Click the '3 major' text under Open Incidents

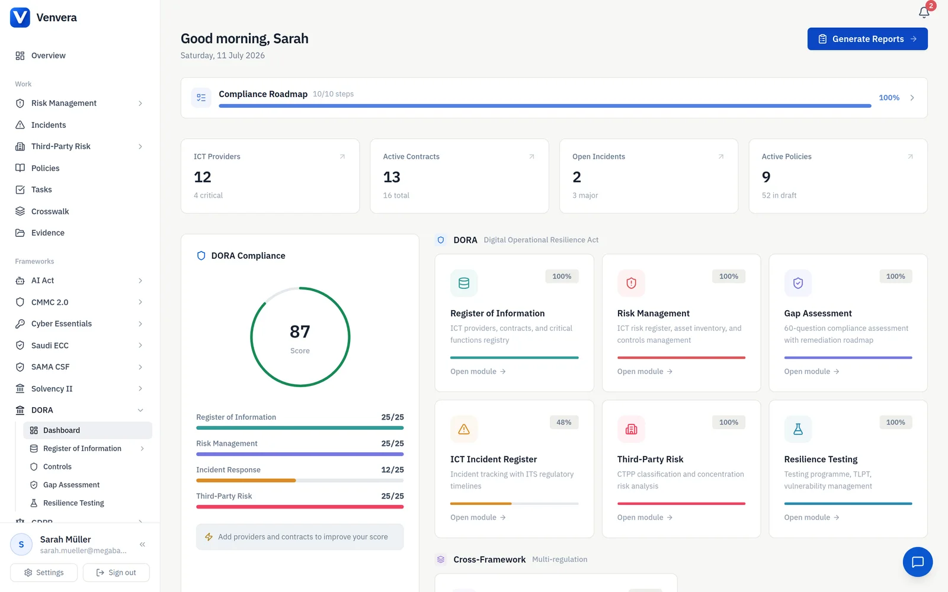tap(585, 195)
